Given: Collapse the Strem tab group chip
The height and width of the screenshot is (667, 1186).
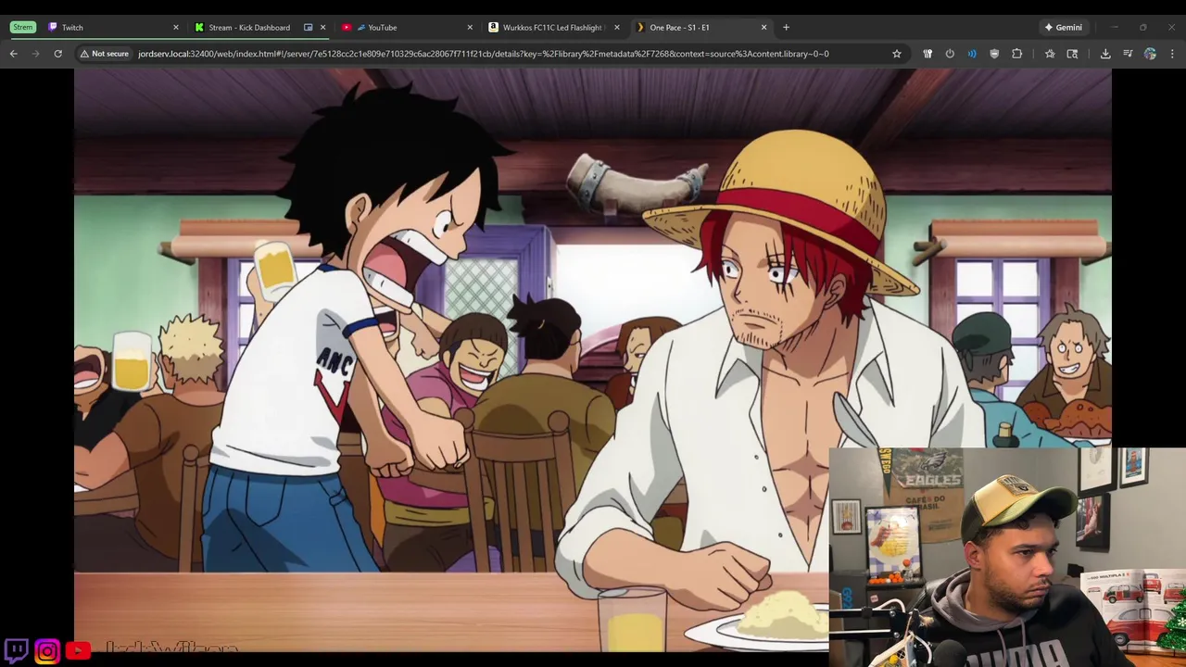Looking at the screenshot, I should [x=22, y=27].
